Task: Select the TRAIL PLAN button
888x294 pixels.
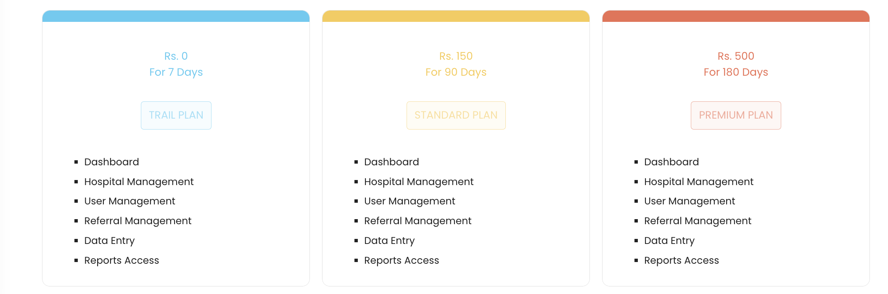Action: 176,115
